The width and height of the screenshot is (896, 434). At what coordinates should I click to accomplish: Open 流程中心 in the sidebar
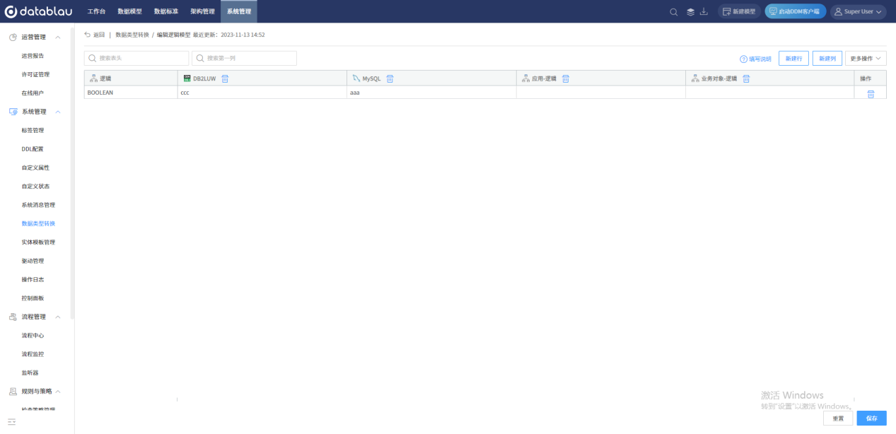click(x=33, y=335)
